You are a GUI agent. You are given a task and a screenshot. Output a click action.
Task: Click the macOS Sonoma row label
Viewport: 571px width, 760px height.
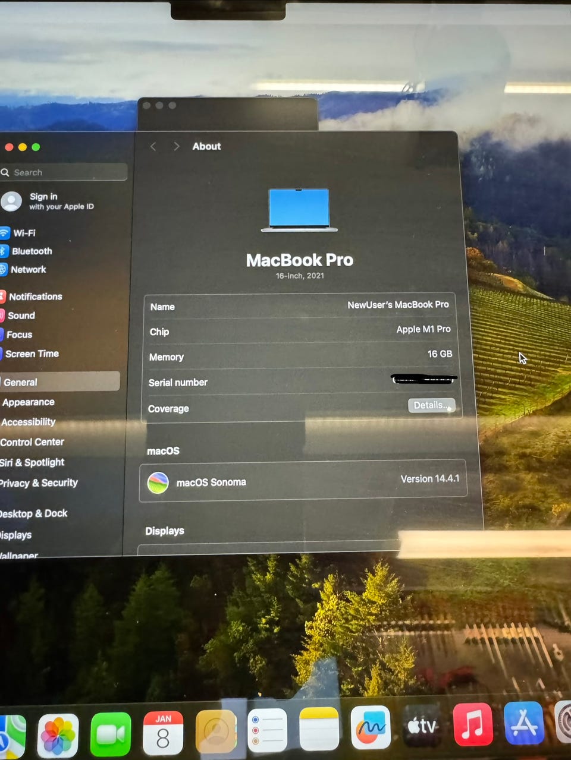tap(211, 483)
